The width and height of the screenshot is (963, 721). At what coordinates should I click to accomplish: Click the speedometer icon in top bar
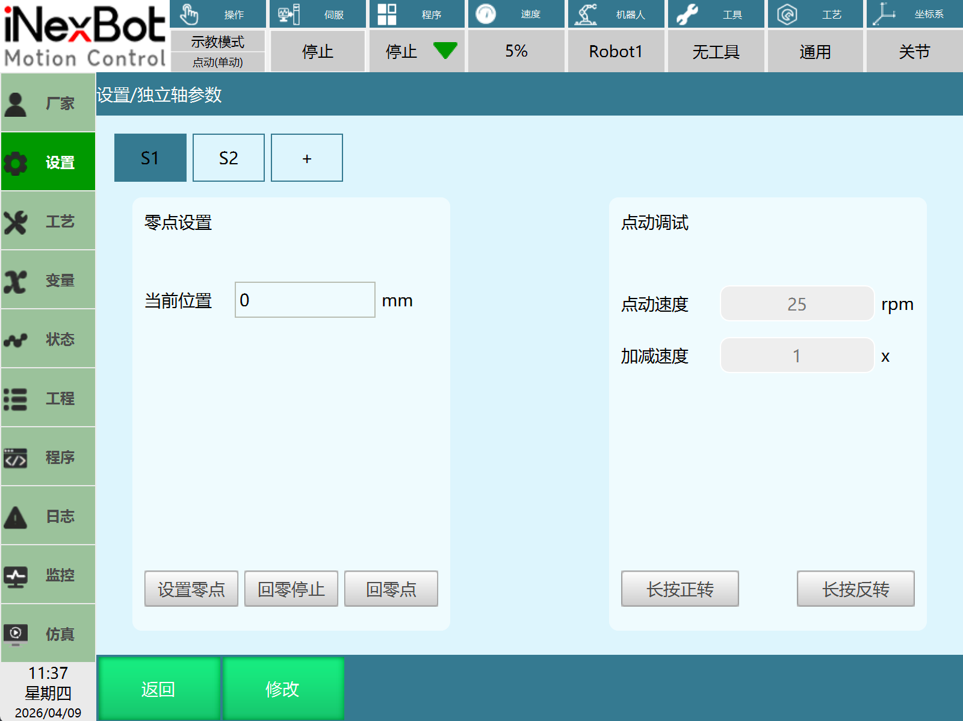tap(486, 14)
